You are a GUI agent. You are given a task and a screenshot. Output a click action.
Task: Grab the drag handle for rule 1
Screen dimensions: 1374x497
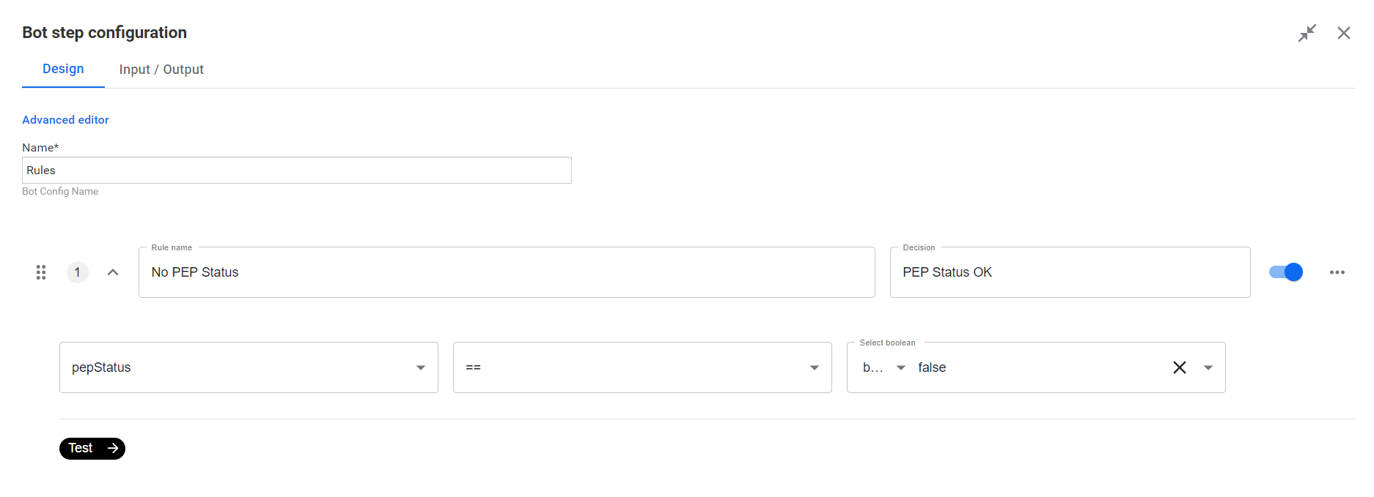pos(41,272)
